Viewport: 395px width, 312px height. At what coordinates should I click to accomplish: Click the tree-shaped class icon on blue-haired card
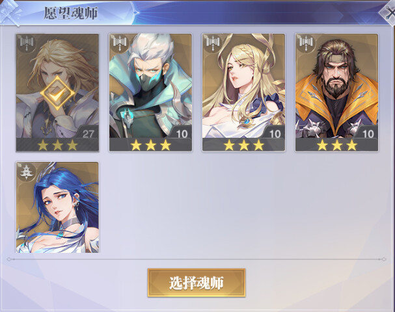pos(27,172)
